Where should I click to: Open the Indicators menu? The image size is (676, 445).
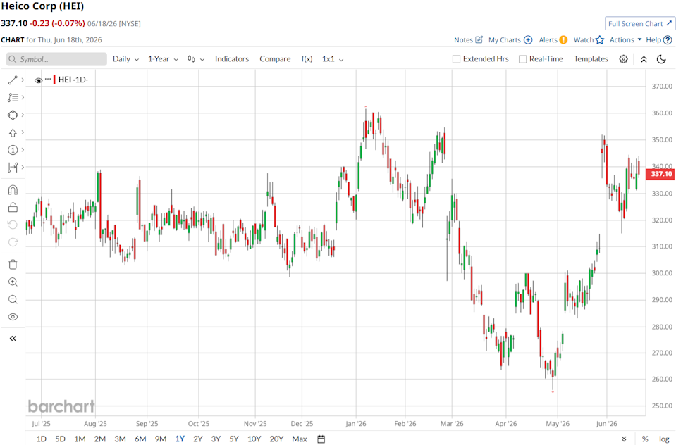click(232, 59)
